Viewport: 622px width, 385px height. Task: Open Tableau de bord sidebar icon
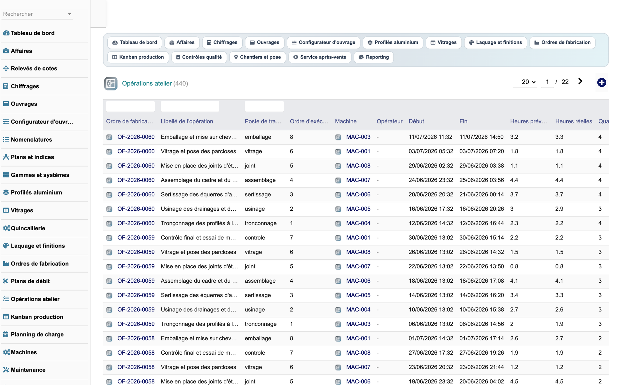click(x=6, y=33)
